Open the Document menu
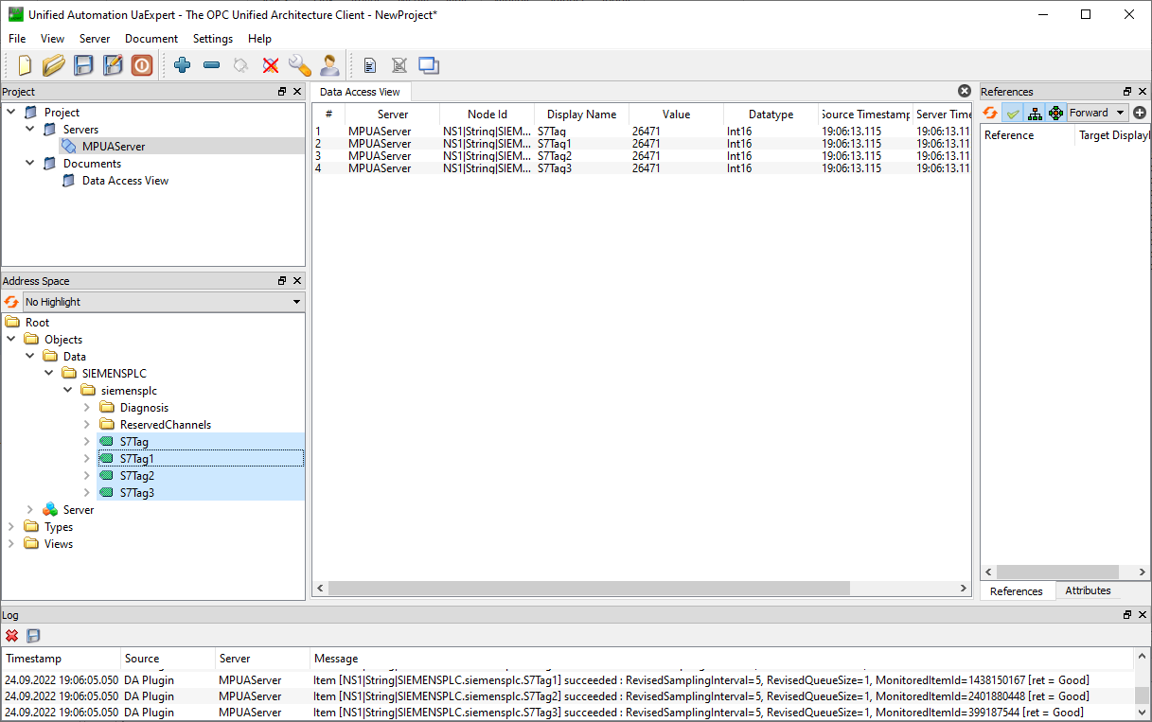1152x722 pixels. [x=151, y=39]
